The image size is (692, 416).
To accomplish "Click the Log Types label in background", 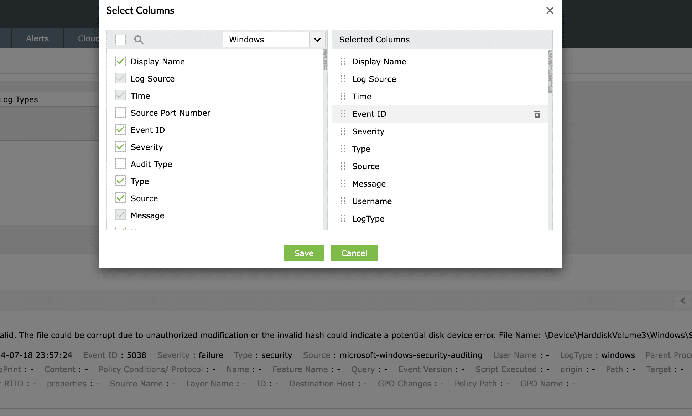I will tap(19, 99).
